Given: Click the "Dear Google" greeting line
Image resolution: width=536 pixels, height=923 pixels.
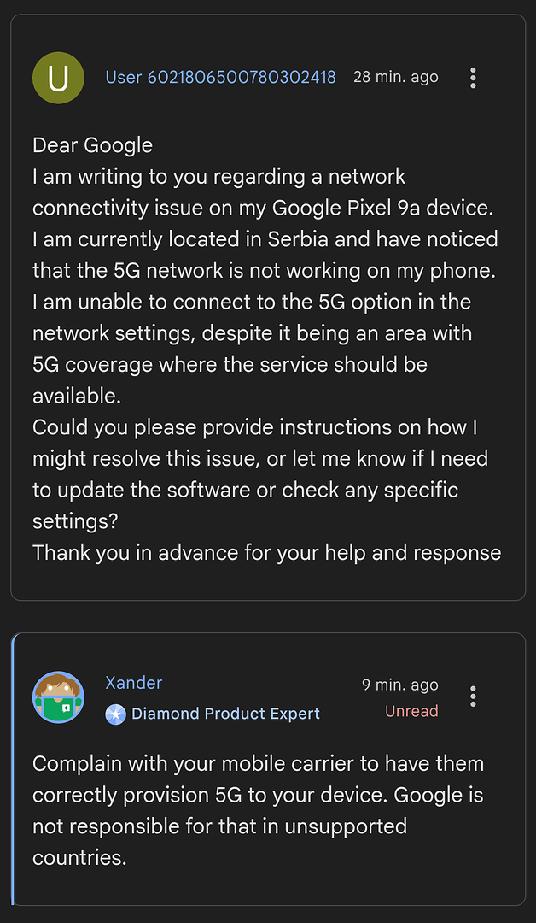Looking at the screenshot, I should [x=92, y=145].
